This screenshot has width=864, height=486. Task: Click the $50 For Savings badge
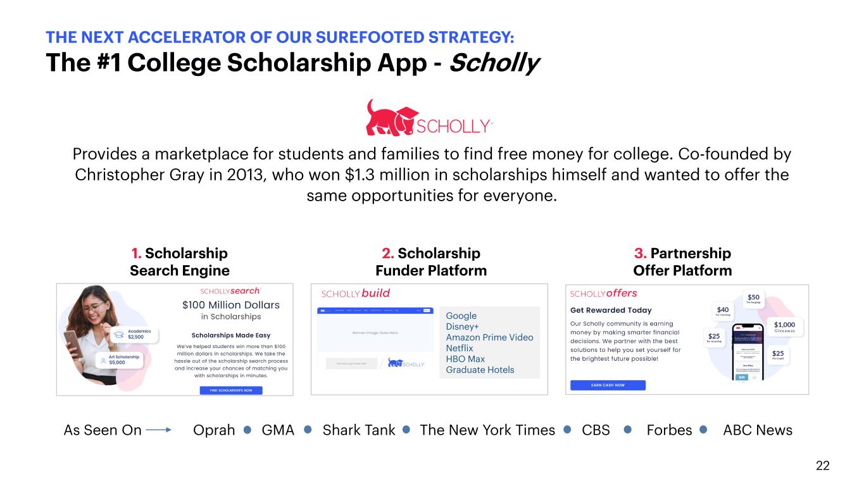tap(753, 299)
